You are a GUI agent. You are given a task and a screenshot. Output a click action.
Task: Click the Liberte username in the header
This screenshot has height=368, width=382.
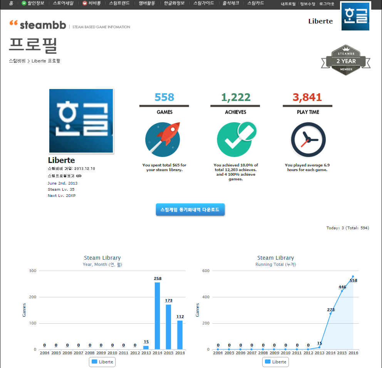320,21
